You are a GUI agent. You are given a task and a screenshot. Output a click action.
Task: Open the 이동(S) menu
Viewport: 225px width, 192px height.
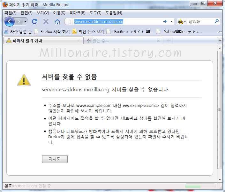coord(59,13)
